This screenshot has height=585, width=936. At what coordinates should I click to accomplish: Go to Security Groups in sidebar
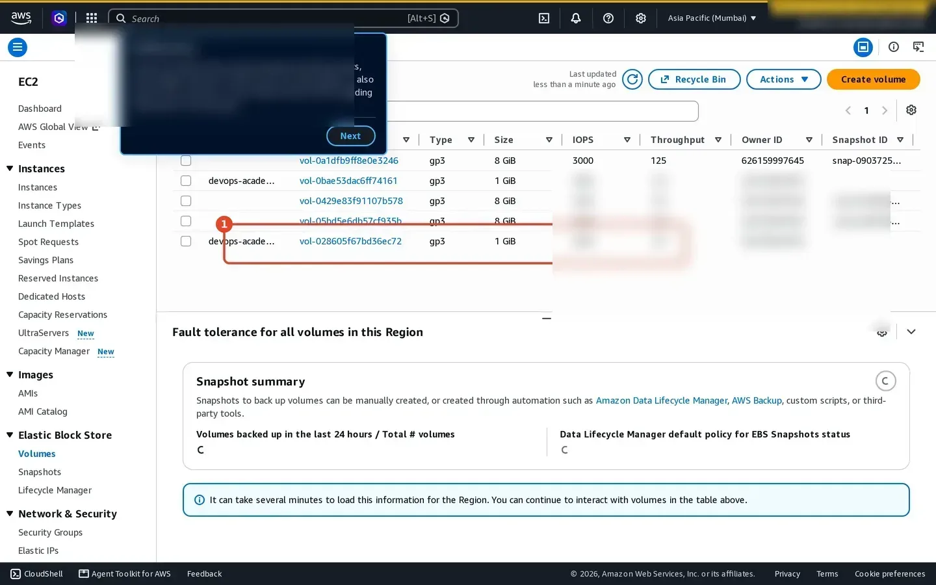coord(50,532)
